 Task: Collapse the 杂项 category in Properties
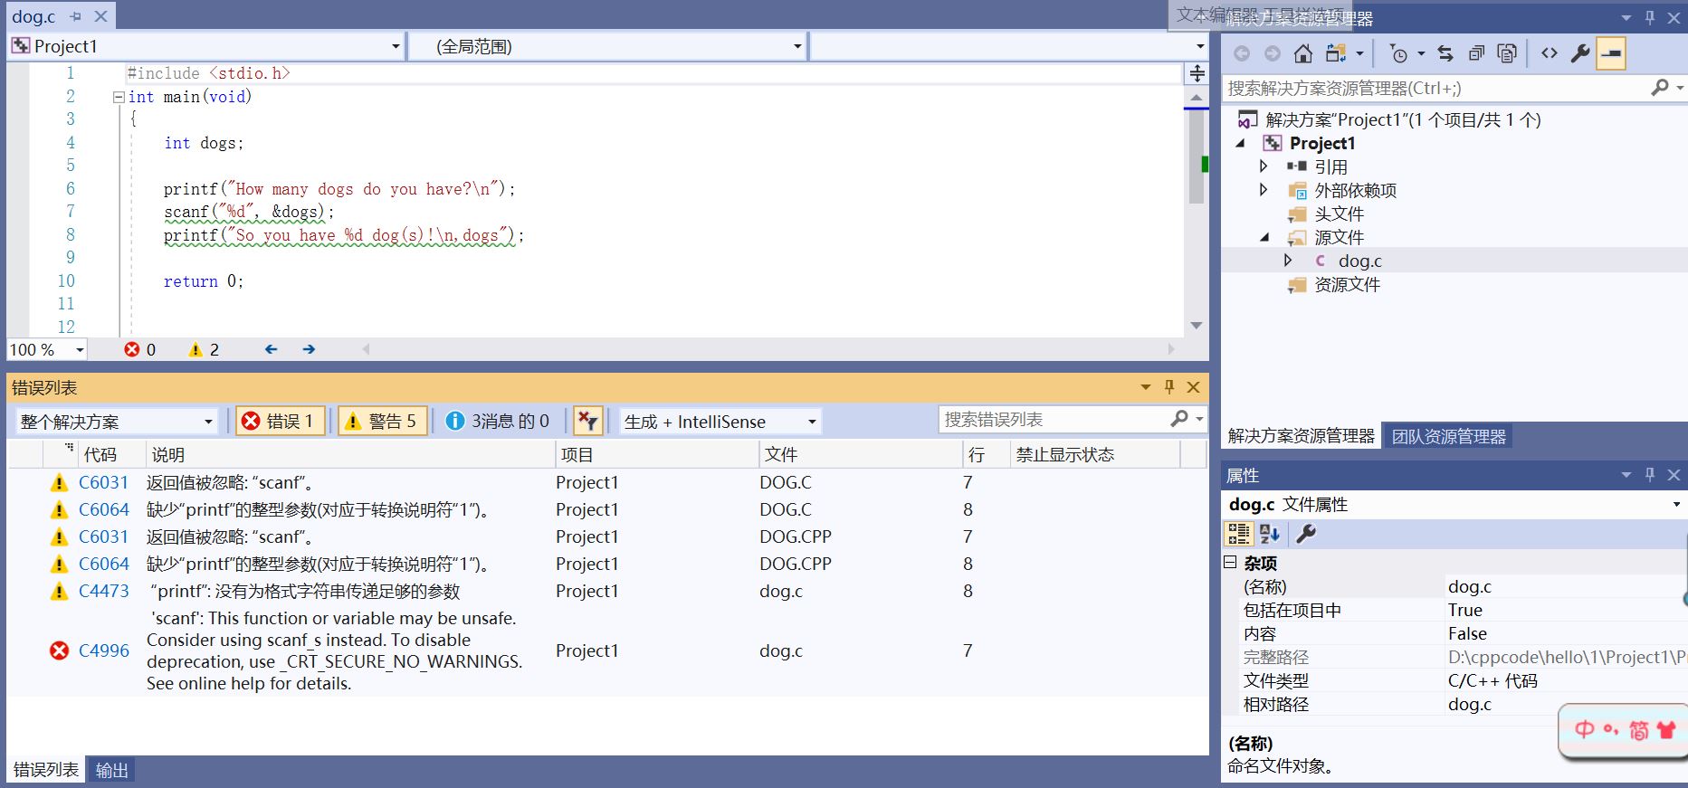(x=1230, y=562)
